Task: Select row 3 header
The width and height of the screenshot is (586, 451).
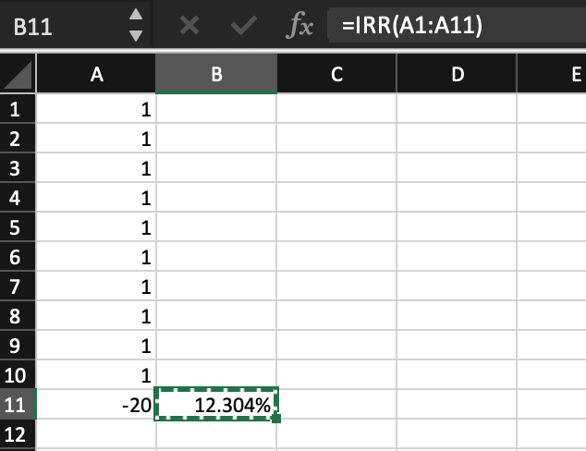Action: coord(18,168)
